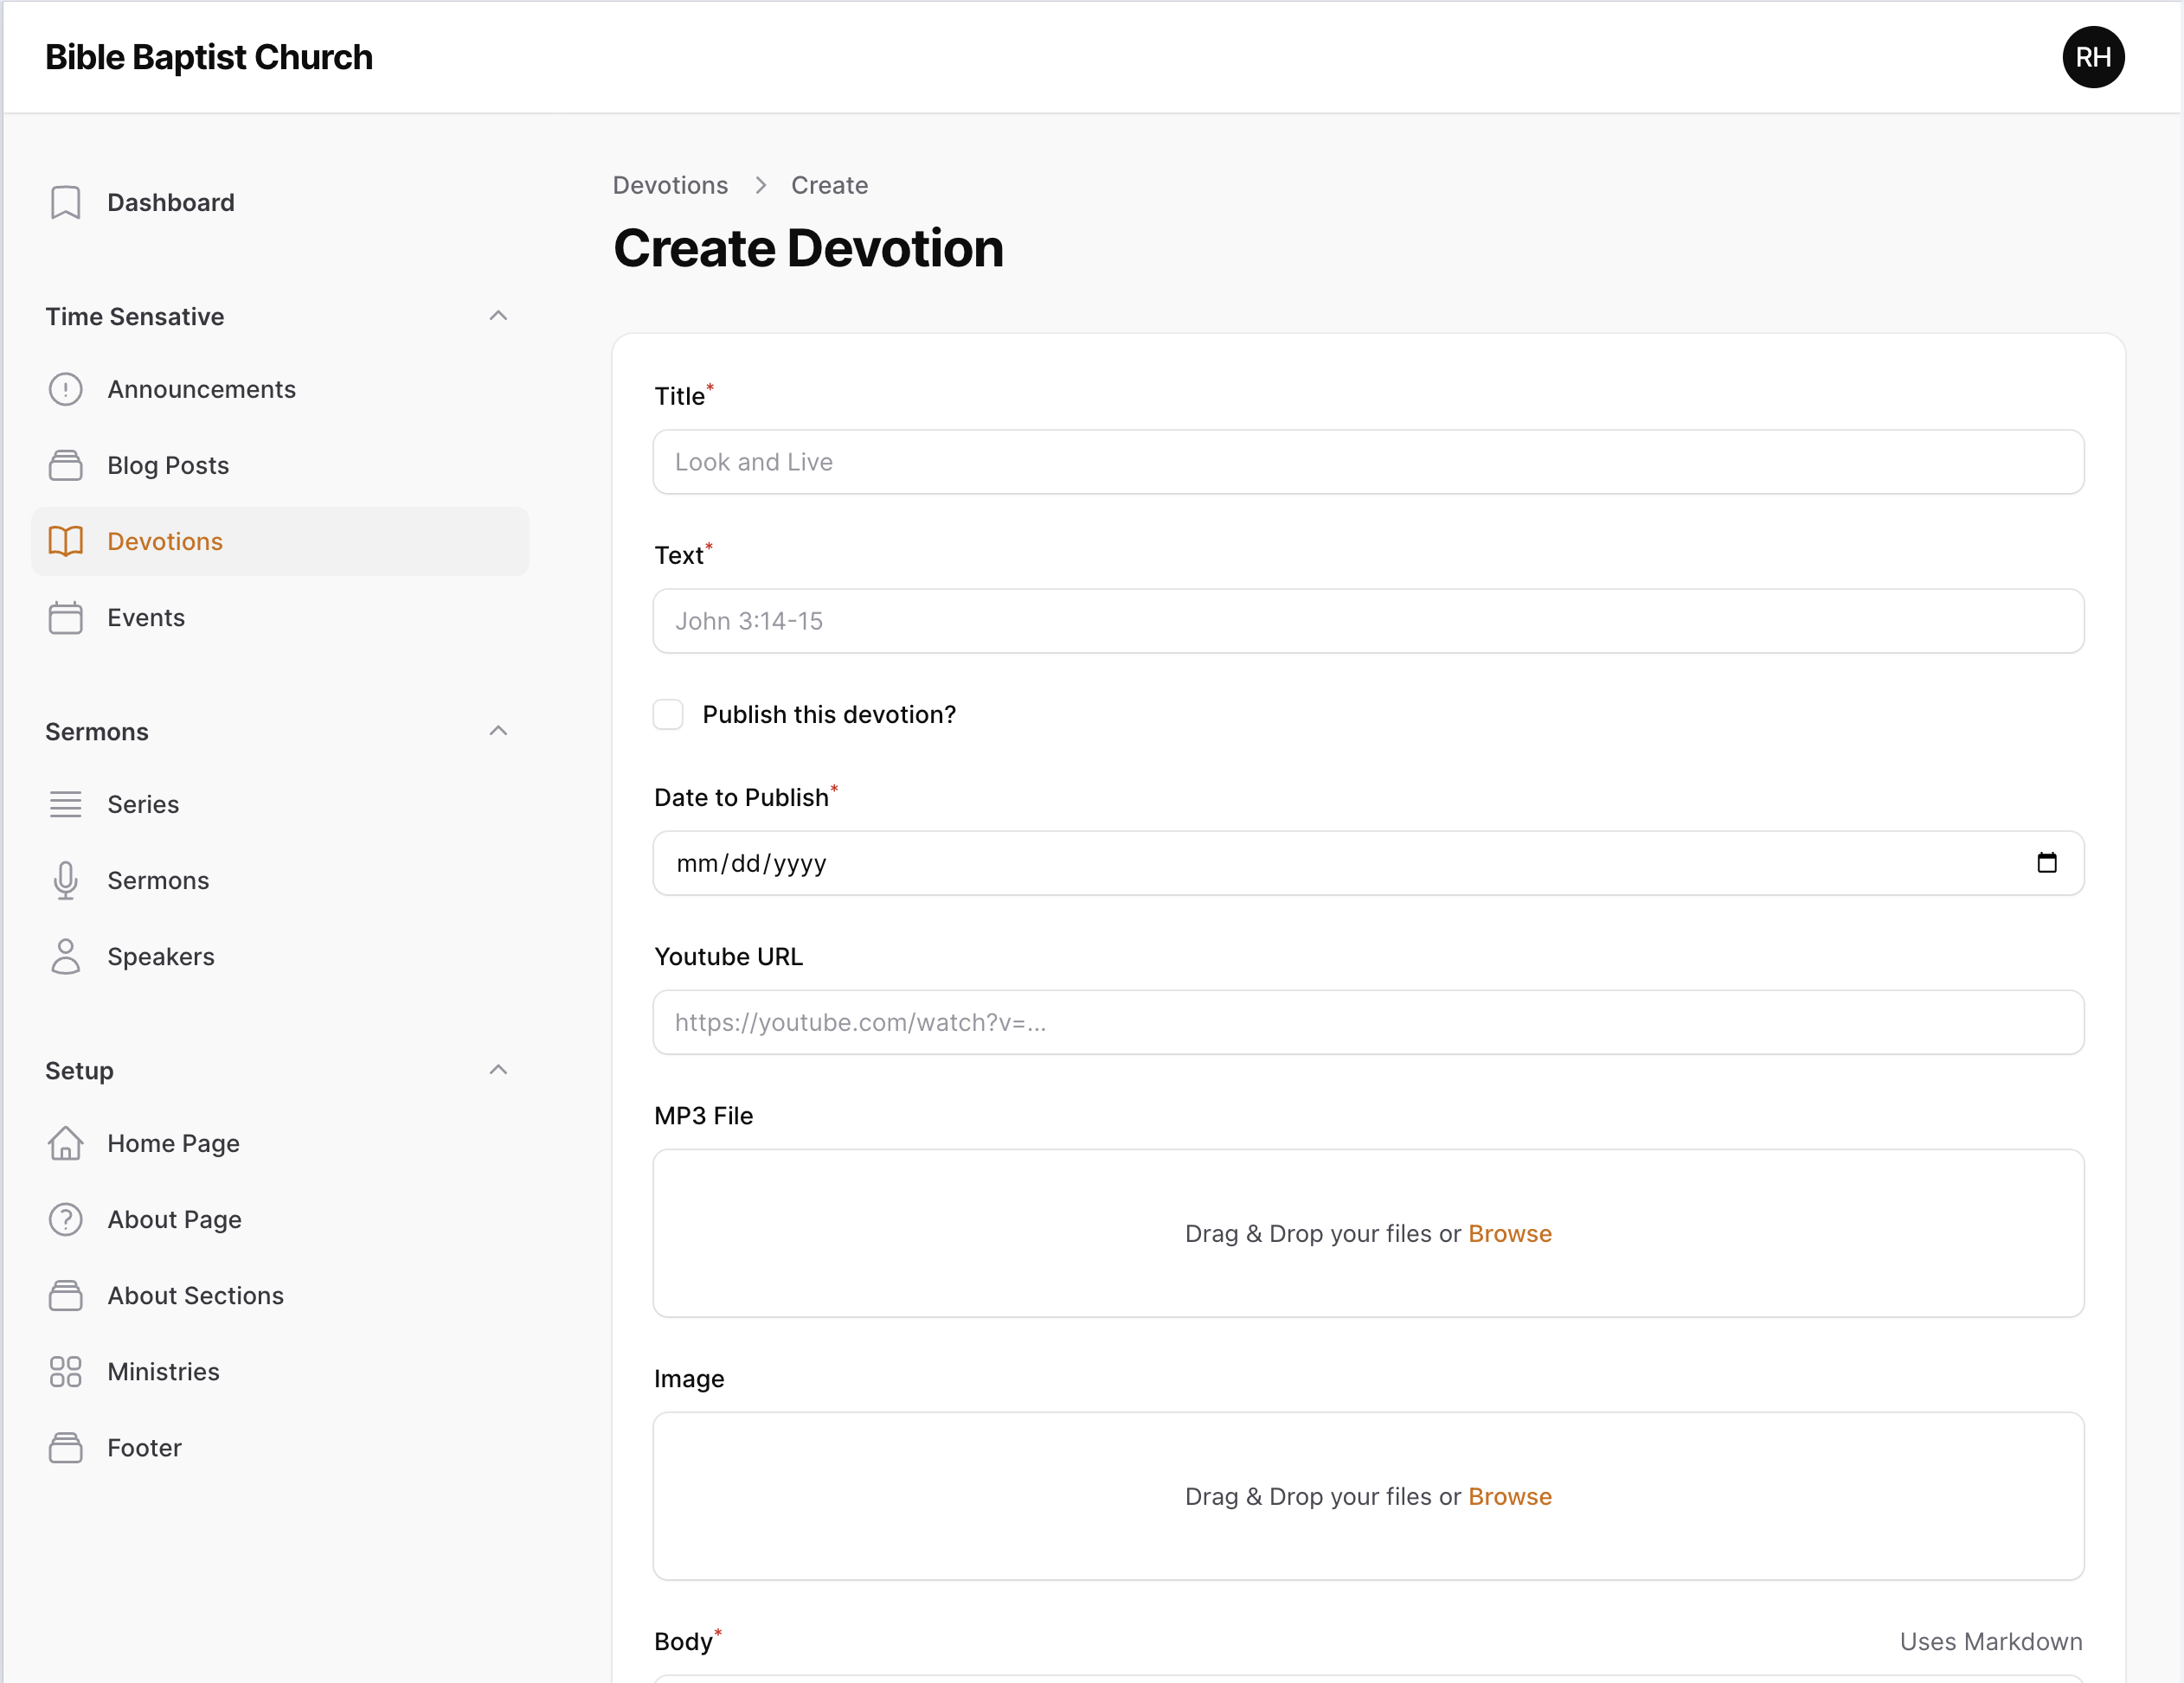Open the RH user avatar menu
2184x1683 pixels.
pyautogui.click(x=2092, y=57)
